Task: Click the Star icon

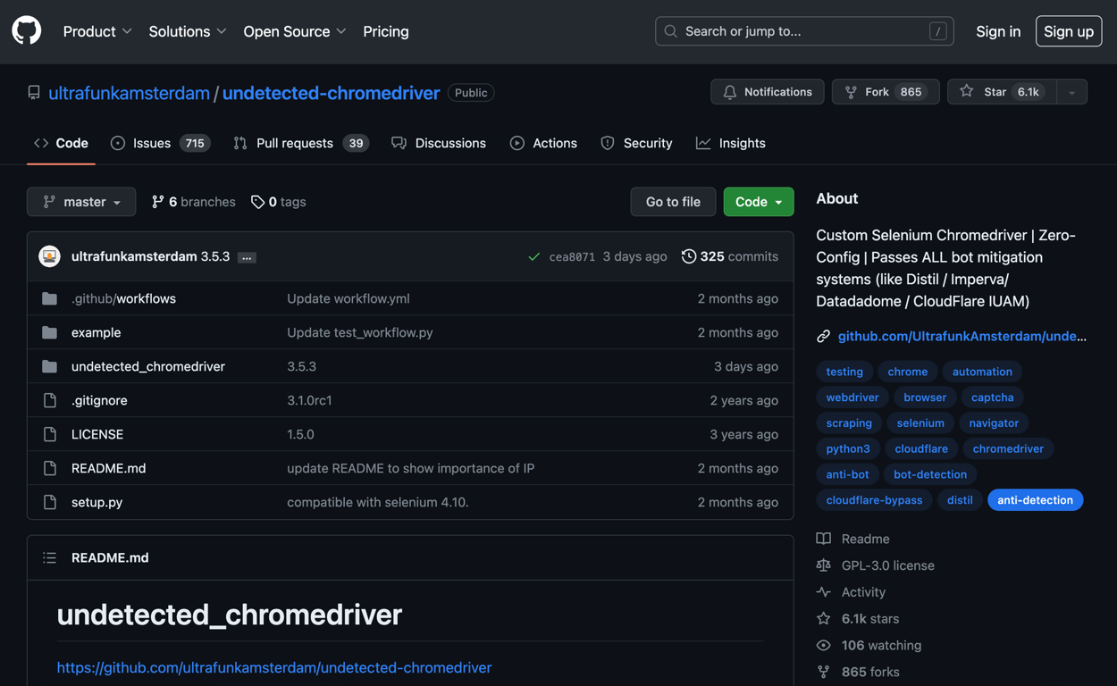Action: [967, 92]
